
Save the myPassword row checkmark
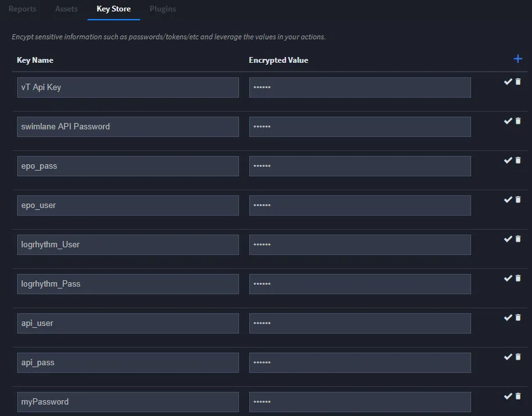tap(508, 396)
